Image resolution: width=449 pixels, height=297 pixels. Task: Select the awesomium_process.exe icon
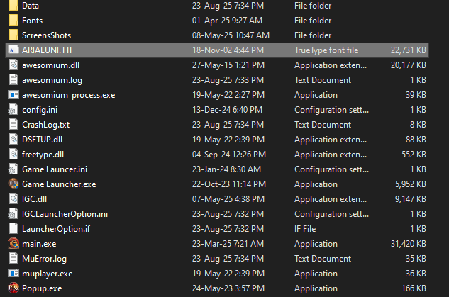click(x=13, y=95)
